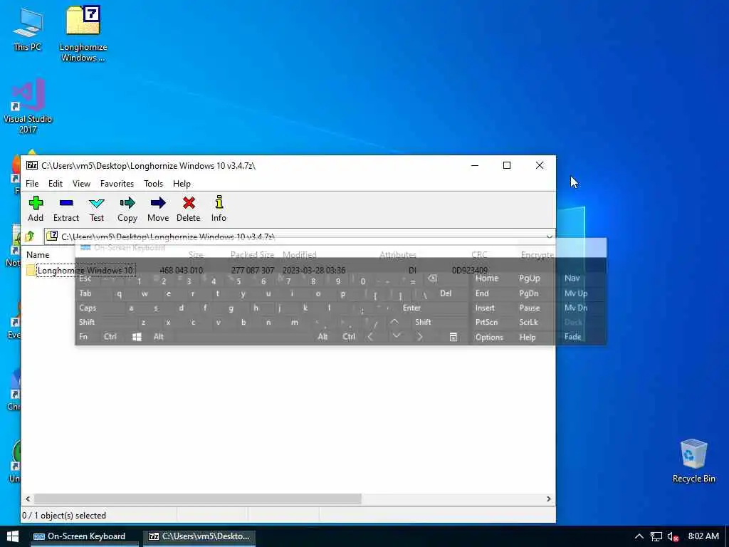Select the Longhornize Windows 10 folder row
Image resolution: width=729 pixels, height=547 pixels.
coord(288,270)
